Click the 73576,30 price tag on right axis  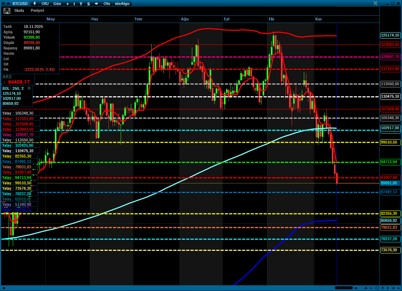click(390, 250)
